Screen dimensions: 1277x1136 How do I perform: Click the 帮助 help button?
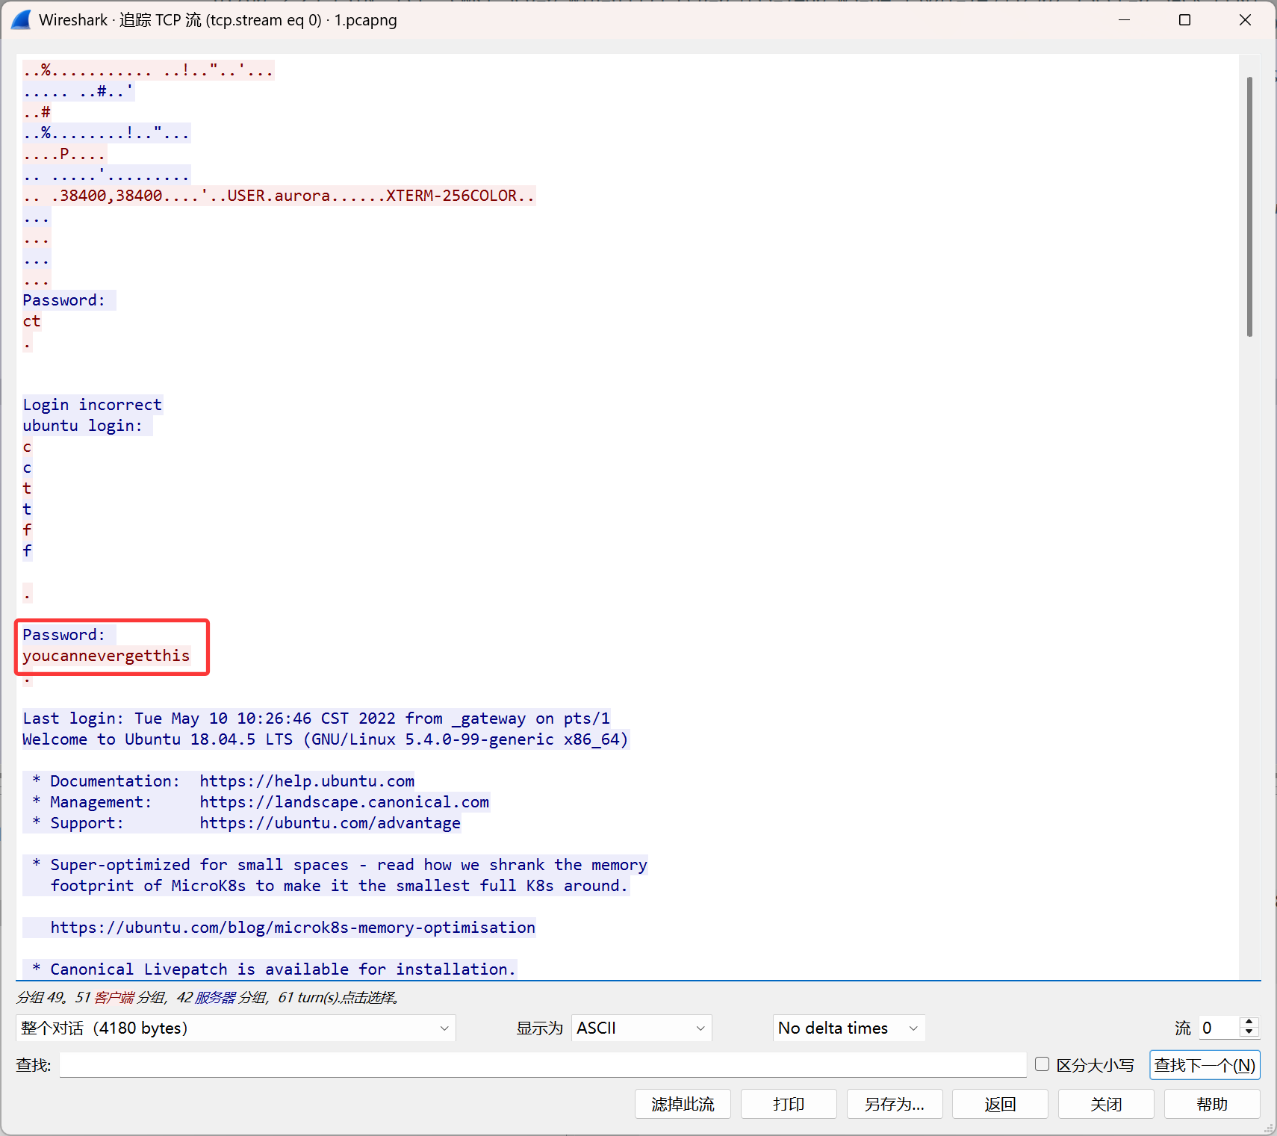pyautogui.click(x=1212, y=1104)
